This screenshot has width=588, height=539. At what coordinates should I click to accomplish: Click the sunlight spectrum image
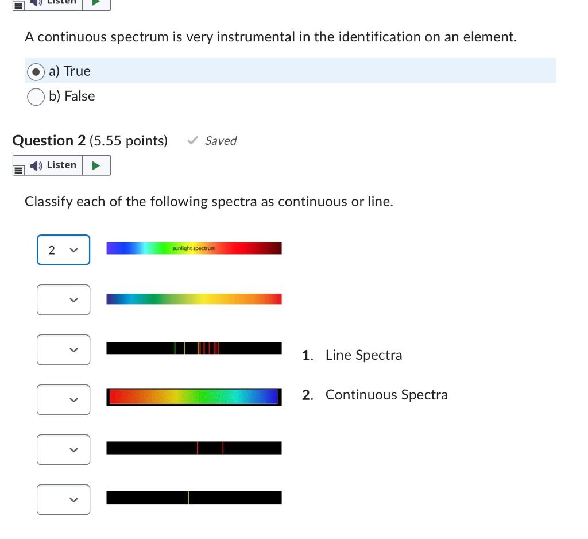(194, 248)
